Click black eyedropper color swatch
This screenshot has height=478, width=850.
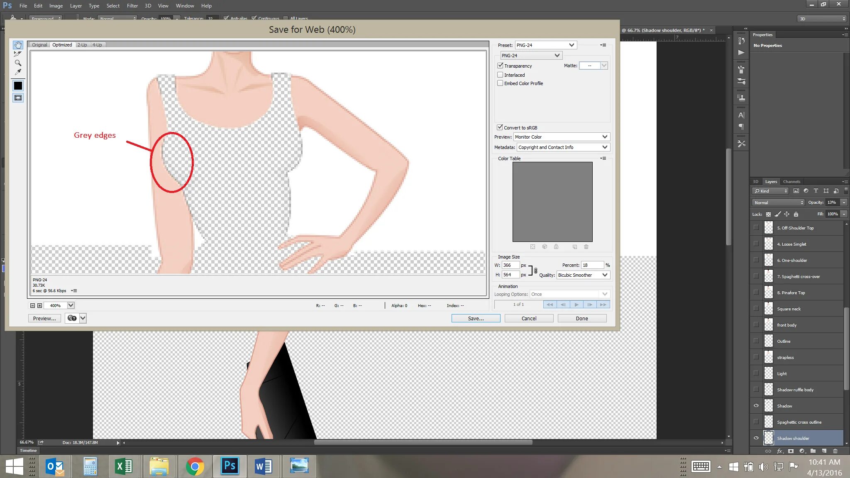click(x=18, y=85)
